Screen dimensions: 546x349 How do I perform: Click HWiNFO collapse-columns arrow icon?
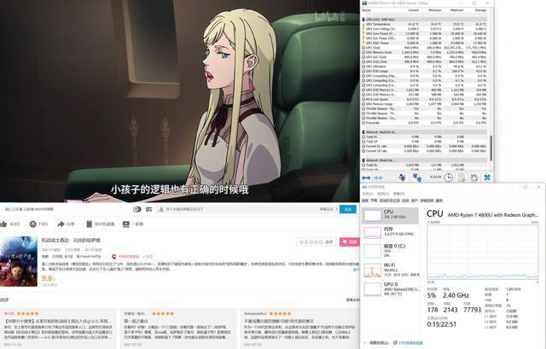[378, 177]
